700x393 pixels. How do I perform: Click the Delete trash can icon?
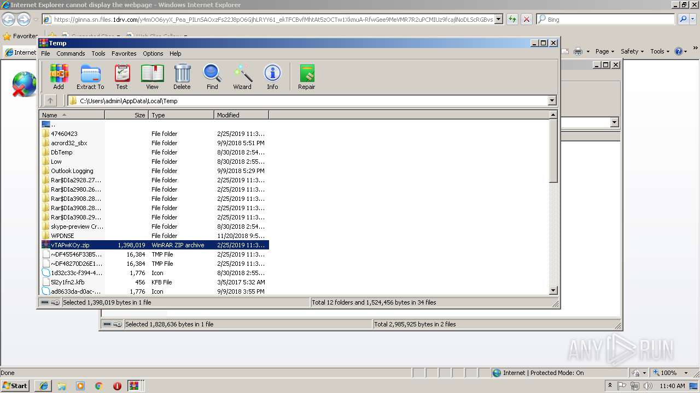tap(182, 77)
